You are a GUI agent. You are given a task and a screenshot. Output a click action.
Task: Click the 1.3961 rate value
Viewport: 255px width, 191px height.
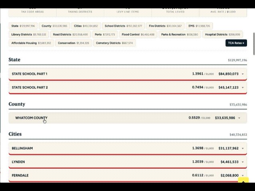coord(198,74)
